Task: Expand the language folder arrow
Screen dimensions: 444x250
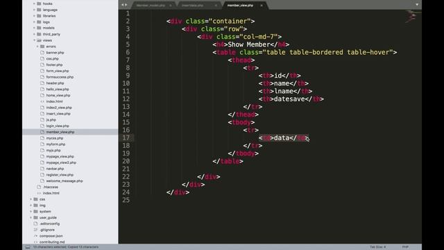Action: (x=34, y=10)
